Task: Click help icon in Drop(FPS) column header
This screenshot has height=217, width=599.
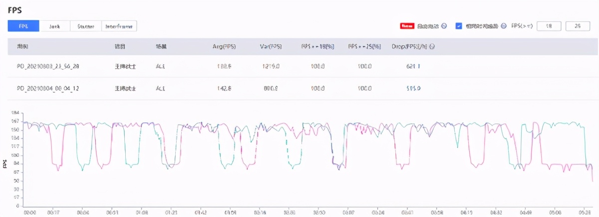Action: [432, 46]
